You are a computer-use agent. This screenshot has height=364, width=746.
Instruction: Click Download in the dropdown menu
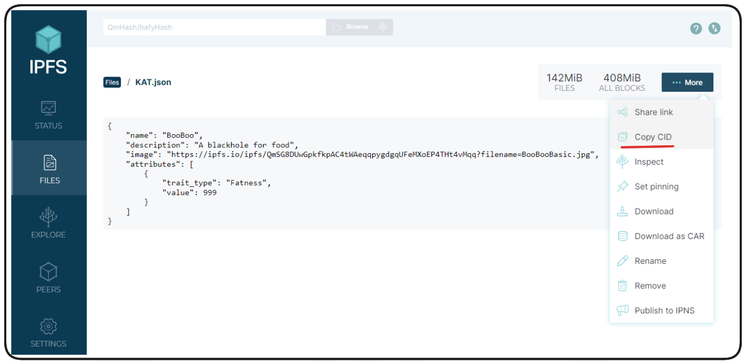coord(654,211)
